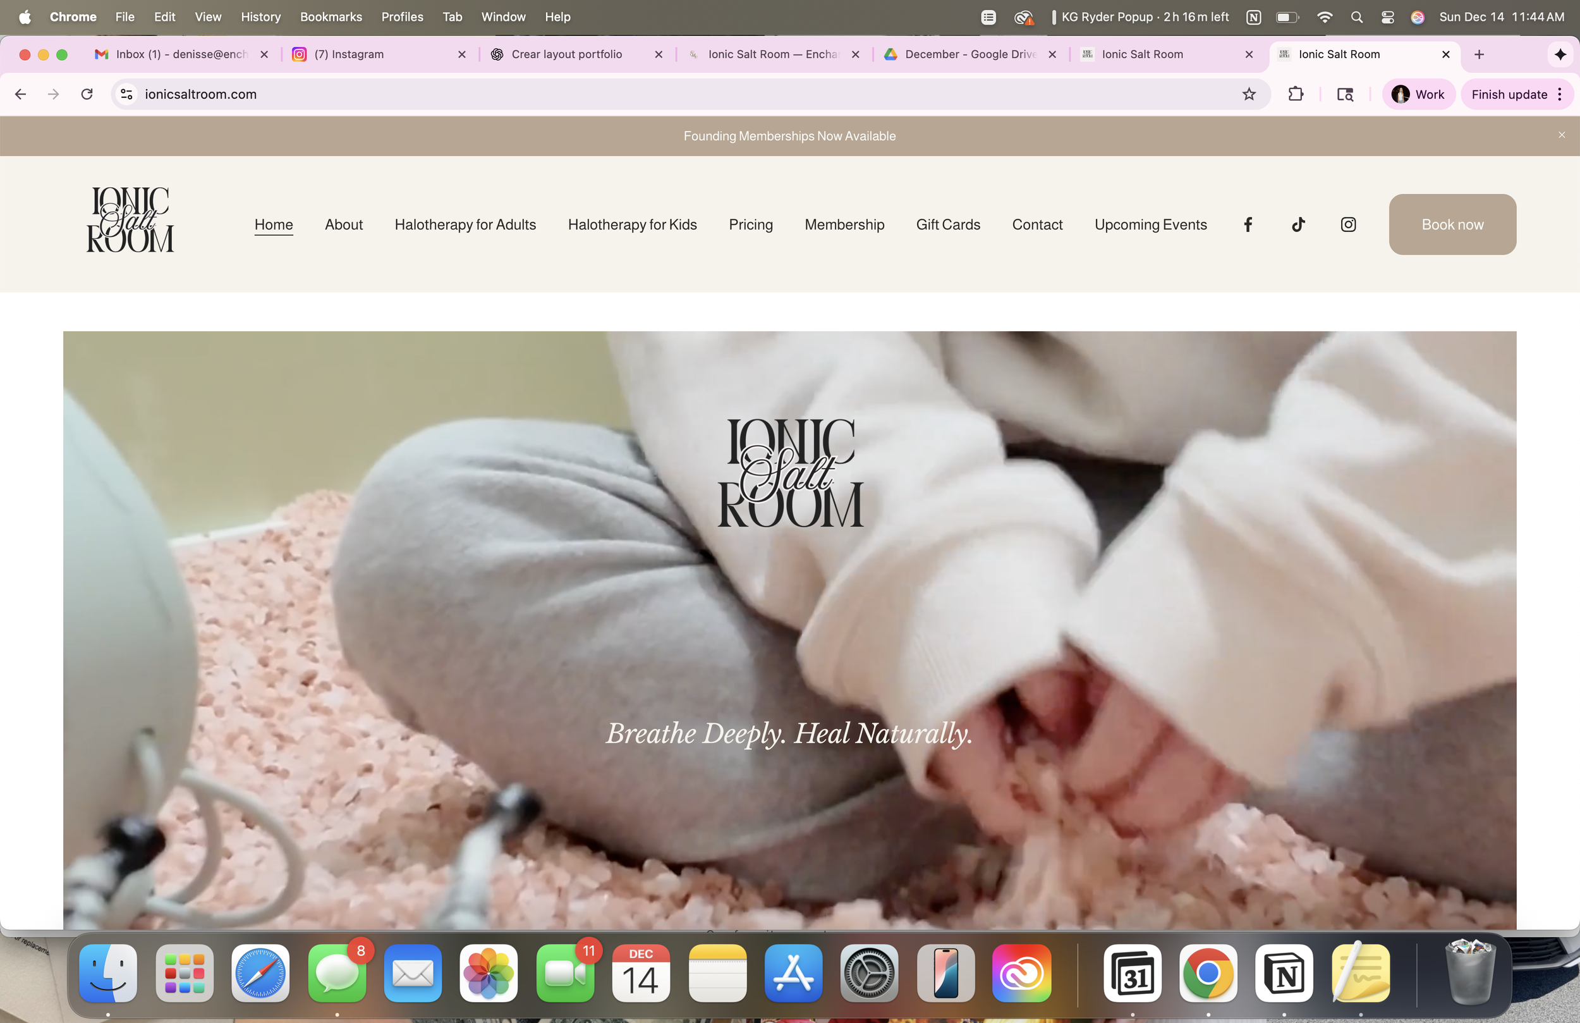Expand Chrome three-dot menu beside Finish update
The image size is (1580, 1023).
[x=1560, y=94]
